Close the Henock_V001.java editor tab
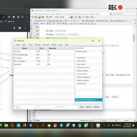The width and height of the screenshot is (137, 137). (81, 21)
